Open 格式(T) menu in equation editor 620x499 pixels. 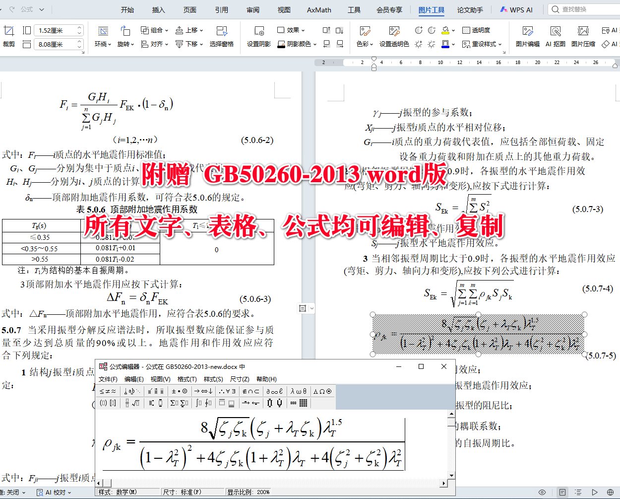[187, 379]
